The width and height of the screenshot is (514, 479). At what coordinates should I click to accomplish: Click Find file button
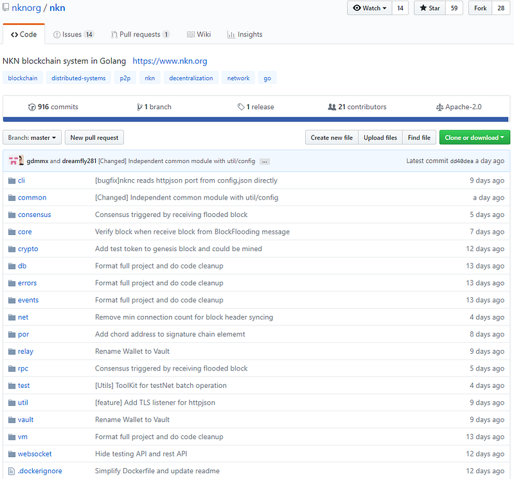[x=419, y=137]
